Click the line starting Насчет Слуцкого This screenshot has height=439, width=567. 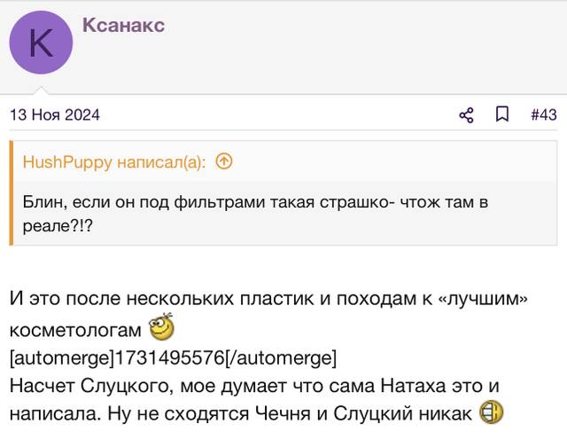[254, 386]
